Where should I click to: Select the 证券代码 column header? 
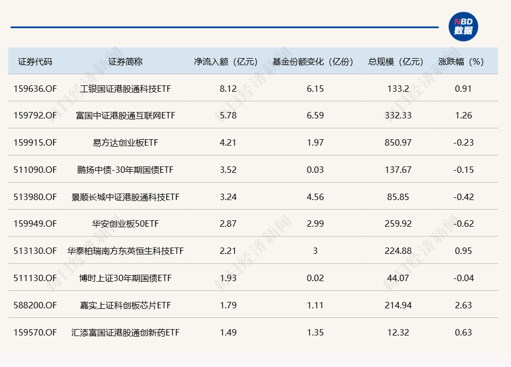[x=35, y=61]
